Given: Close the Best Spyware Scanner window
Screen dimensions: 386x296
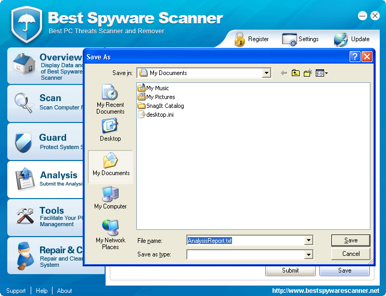Looking at the screenshot, I should 375,16.
